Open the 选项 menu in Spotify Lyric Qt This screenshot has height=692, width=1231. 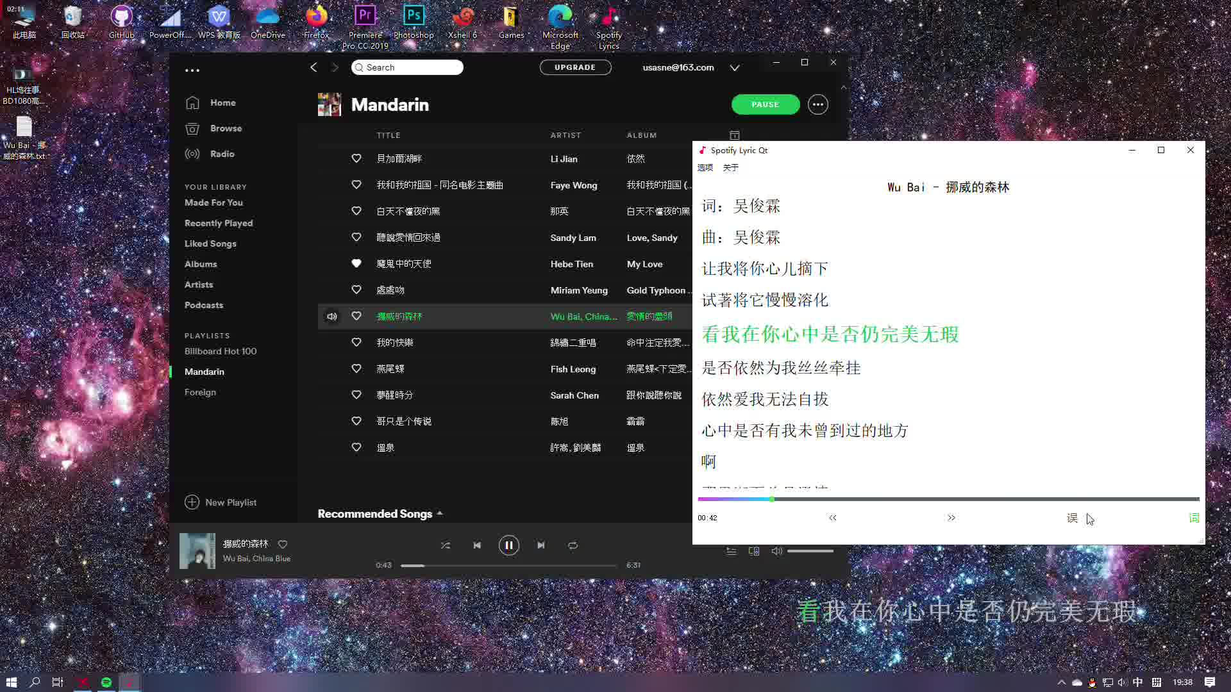(x=705, y=167)
